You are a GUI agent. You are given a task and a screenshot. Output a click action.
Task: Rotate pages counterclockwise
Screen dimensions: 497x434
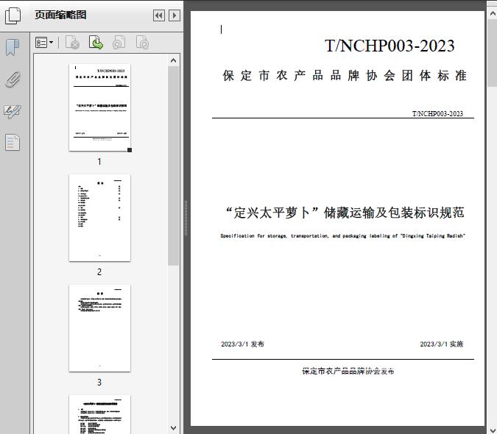tap(119, 43)
